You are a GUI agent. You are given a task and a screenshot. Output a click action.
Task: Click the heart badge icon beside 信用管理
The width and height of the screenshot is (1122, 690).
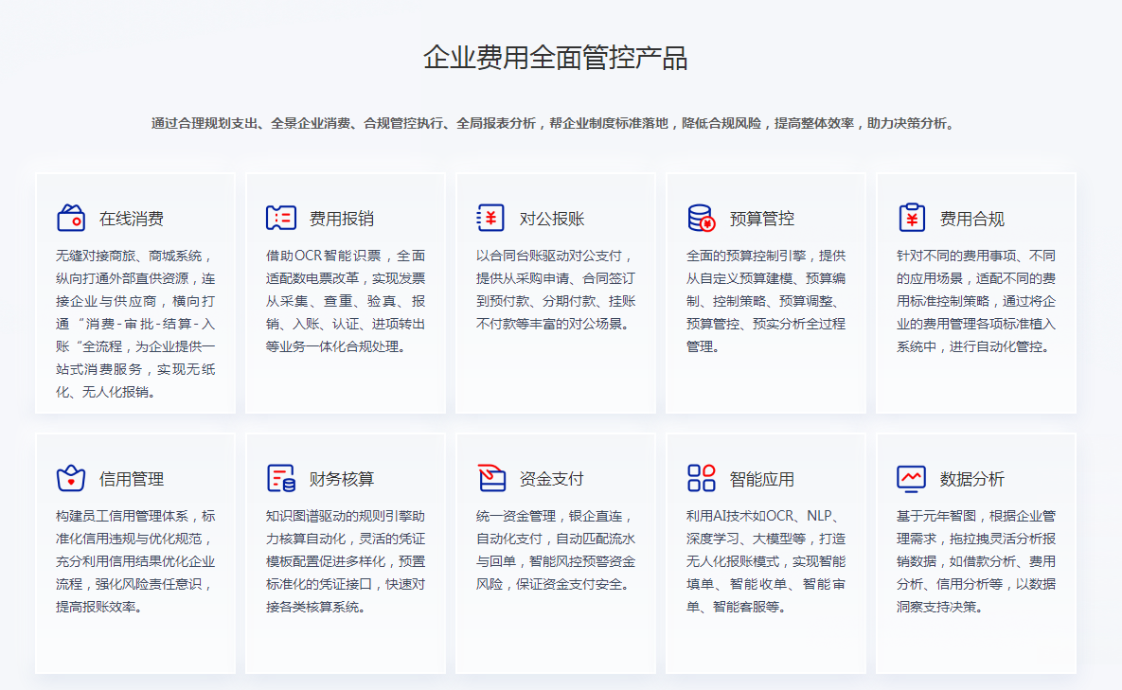coord(71,478)
